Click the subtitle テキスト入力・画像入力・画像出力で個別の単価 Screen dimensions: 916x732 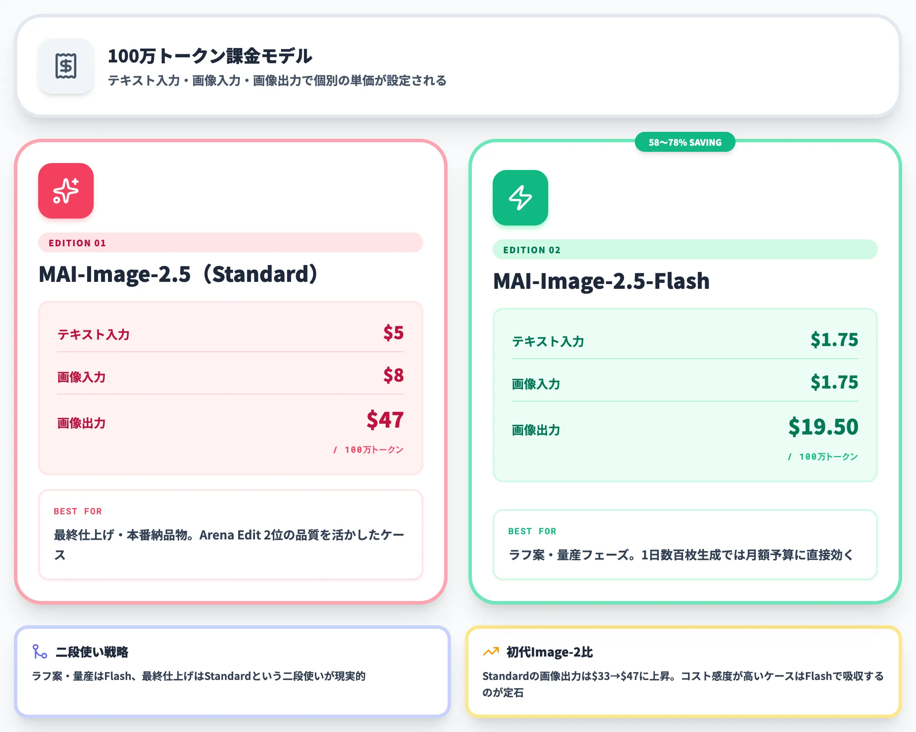277,81
